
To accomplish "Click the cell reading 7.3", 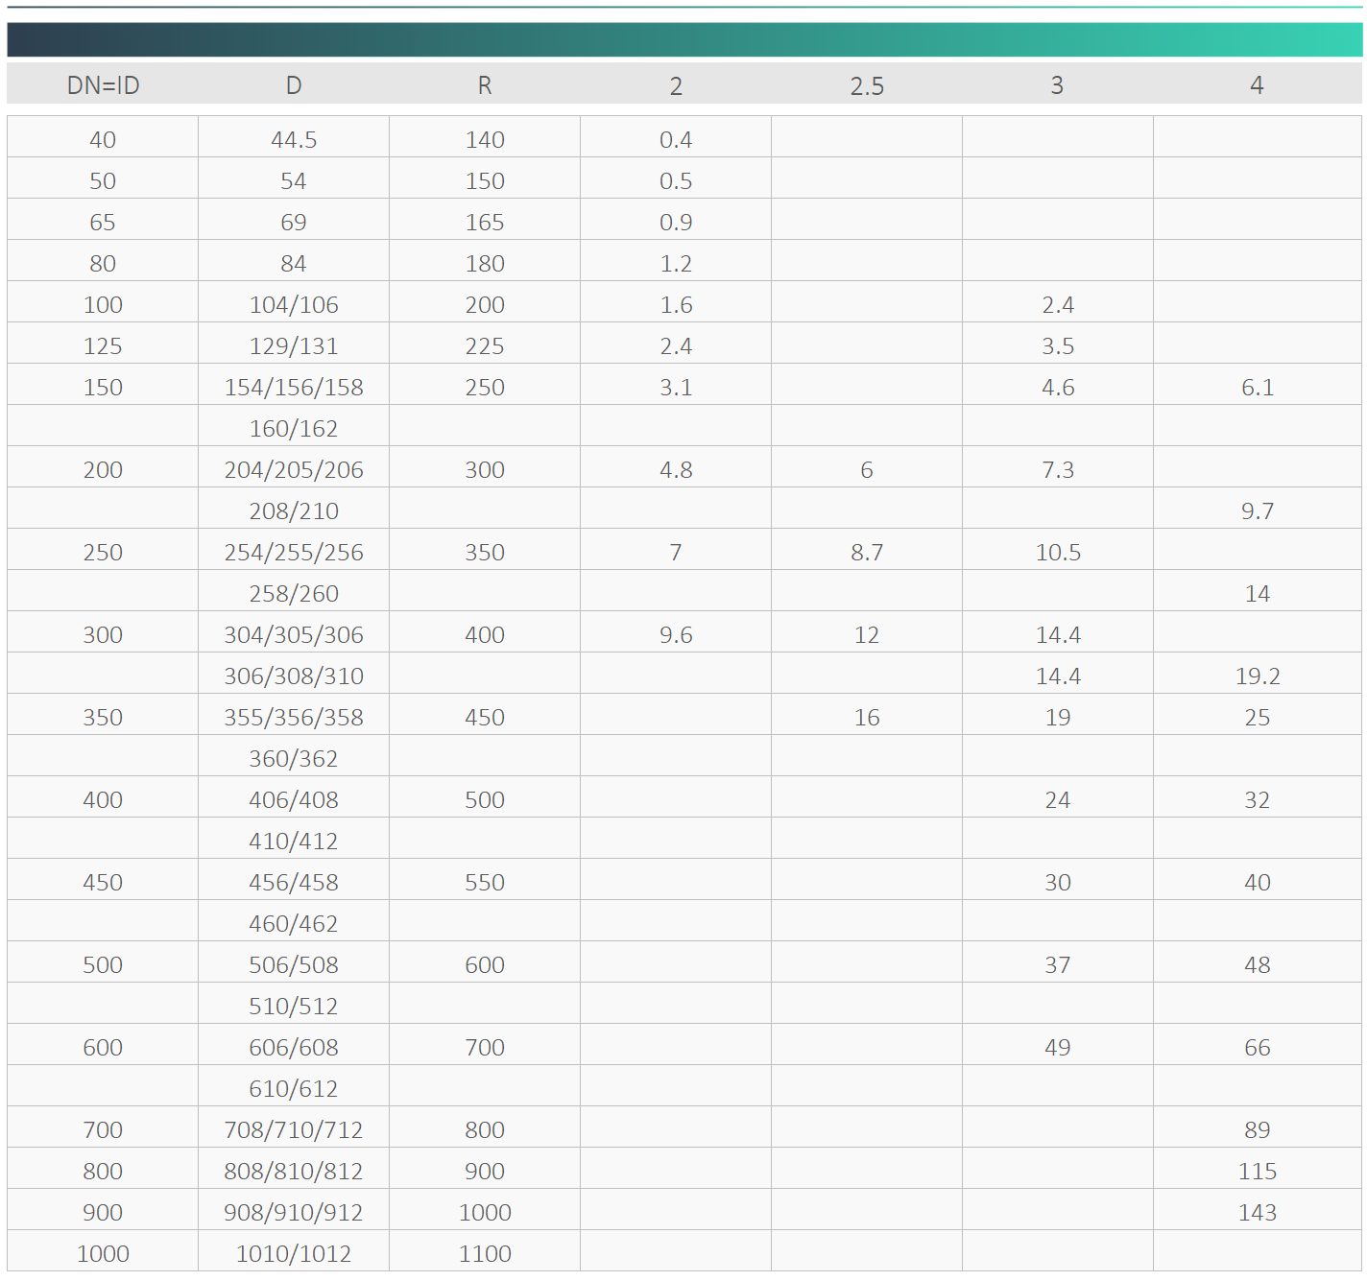I will (1058, 470).
